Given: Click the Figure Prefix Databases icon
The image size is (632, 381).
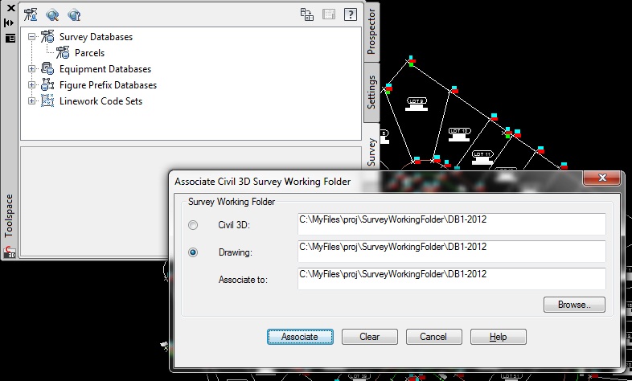Looking at the screenshot, I should click(47, 84).
